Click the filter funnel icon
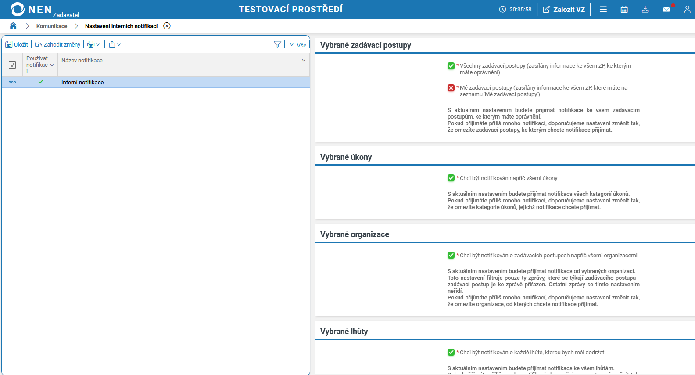Screen dimensions: 695x375 coord(277,44)
